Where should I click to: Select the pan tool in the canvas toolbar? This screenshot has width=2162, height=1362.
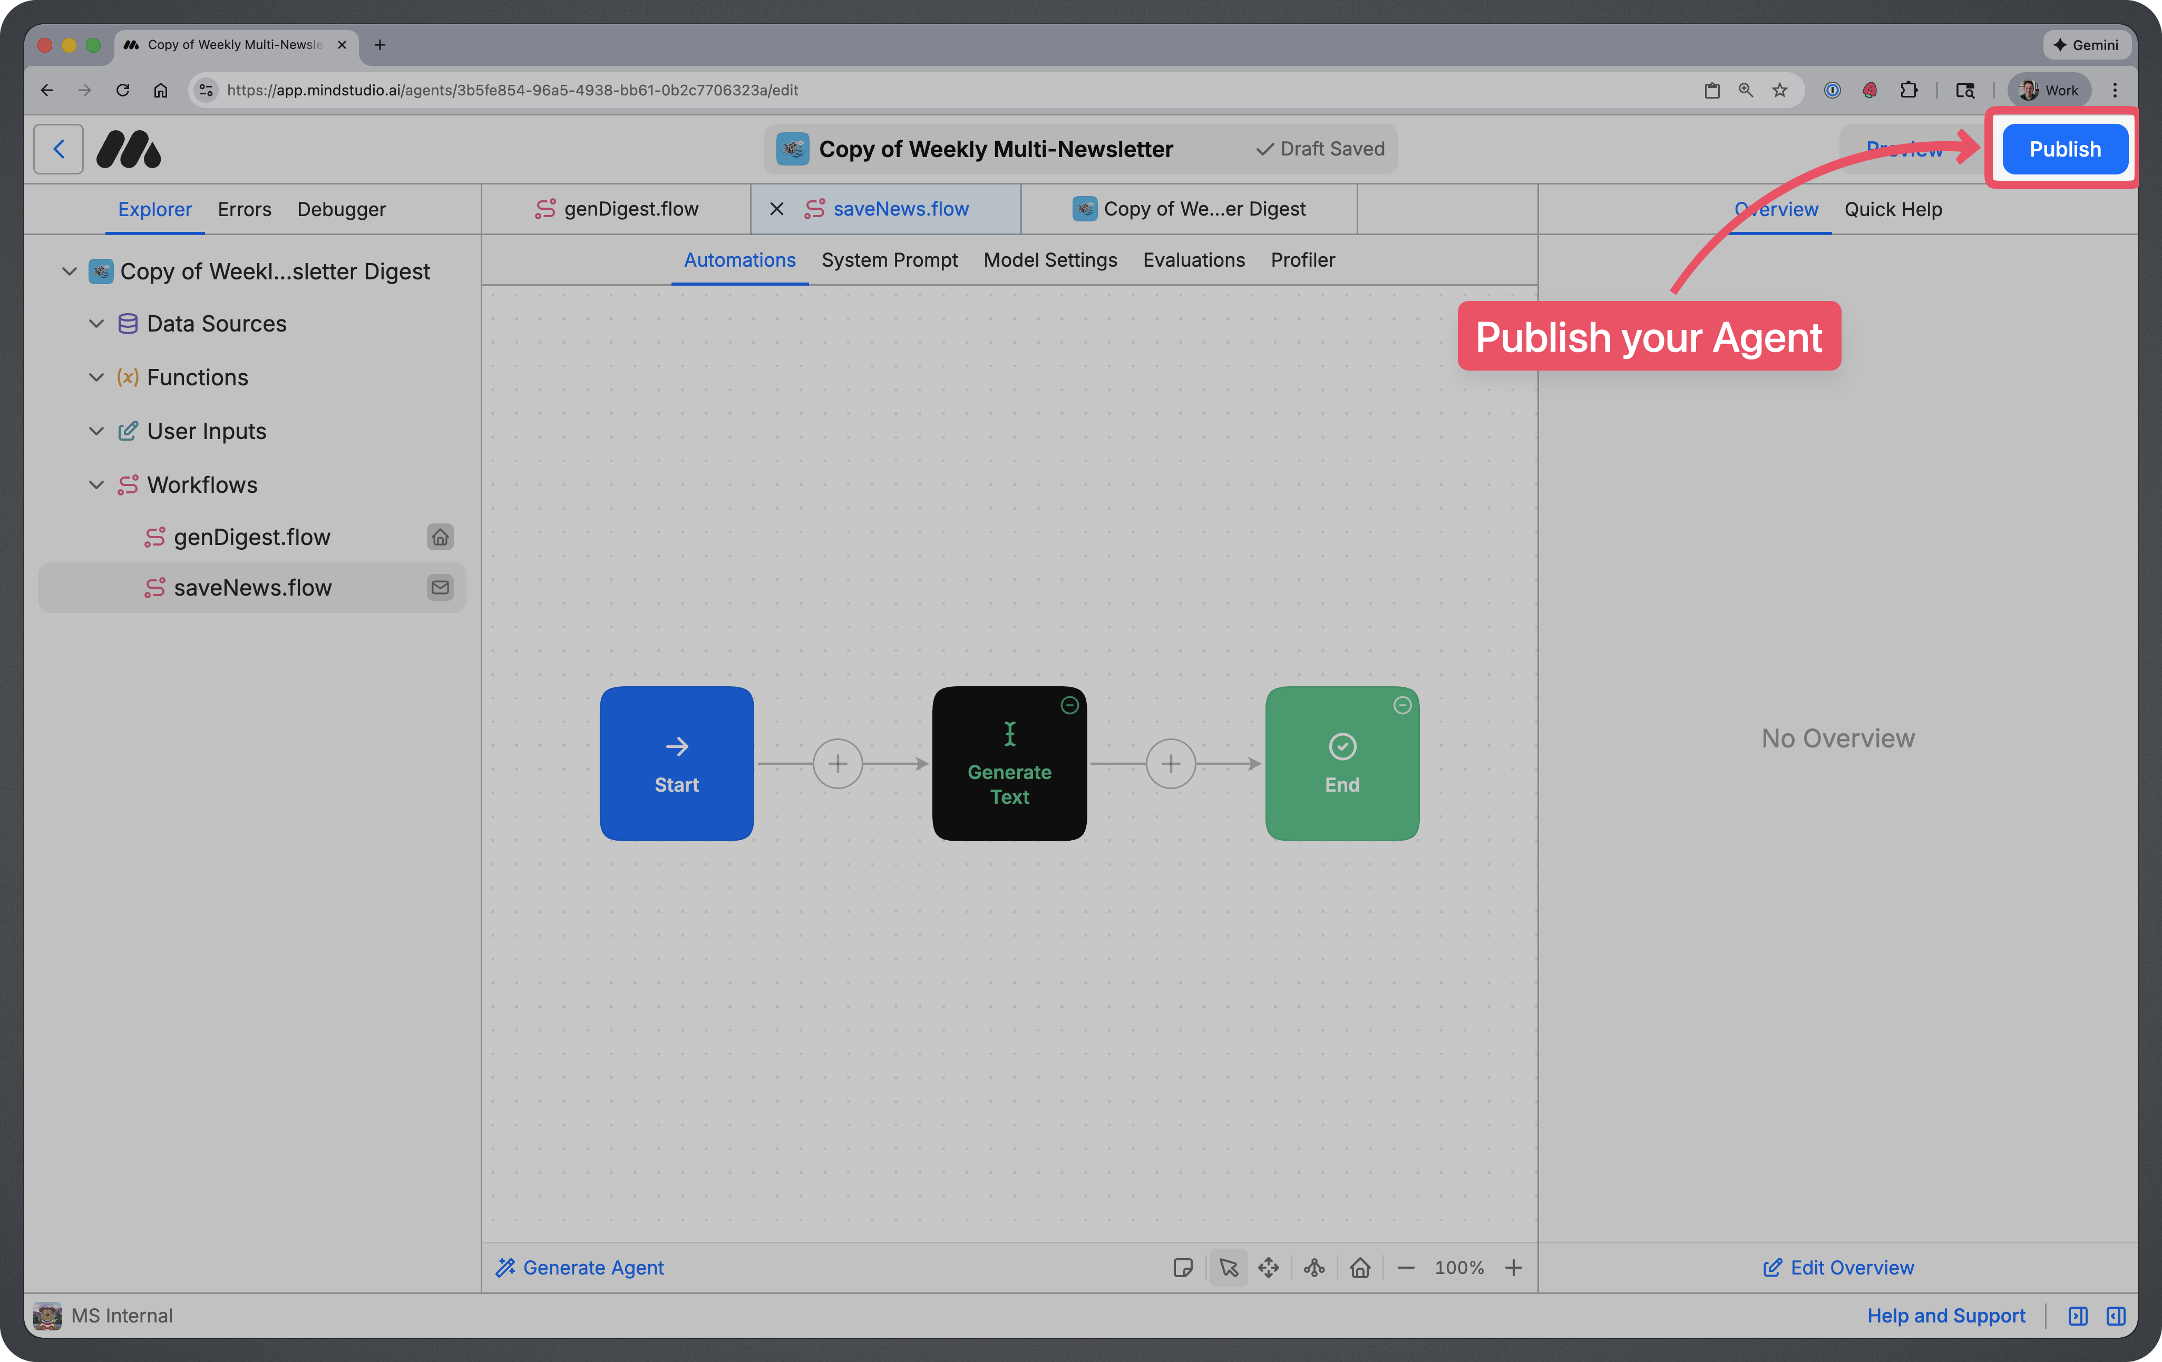coord(1269,1268)
